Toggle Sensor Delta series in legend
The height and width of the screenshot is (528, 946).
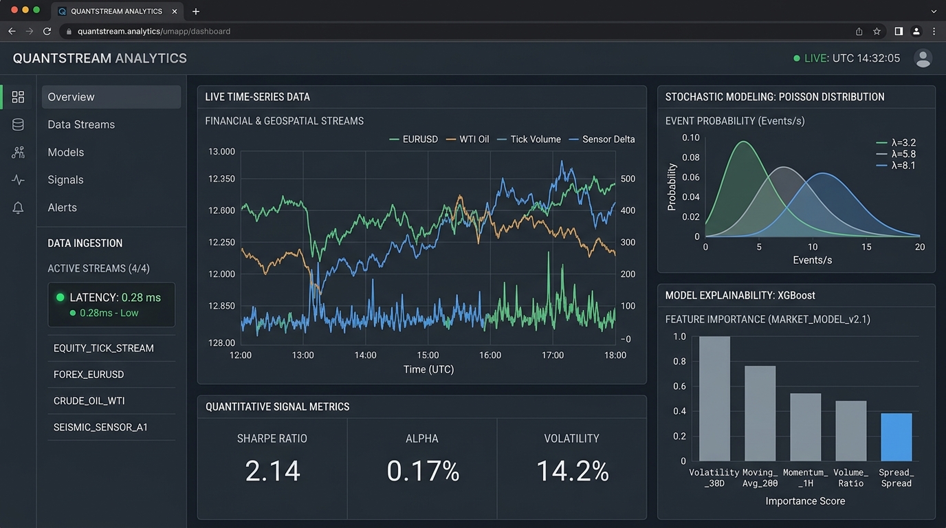point(602,139)
